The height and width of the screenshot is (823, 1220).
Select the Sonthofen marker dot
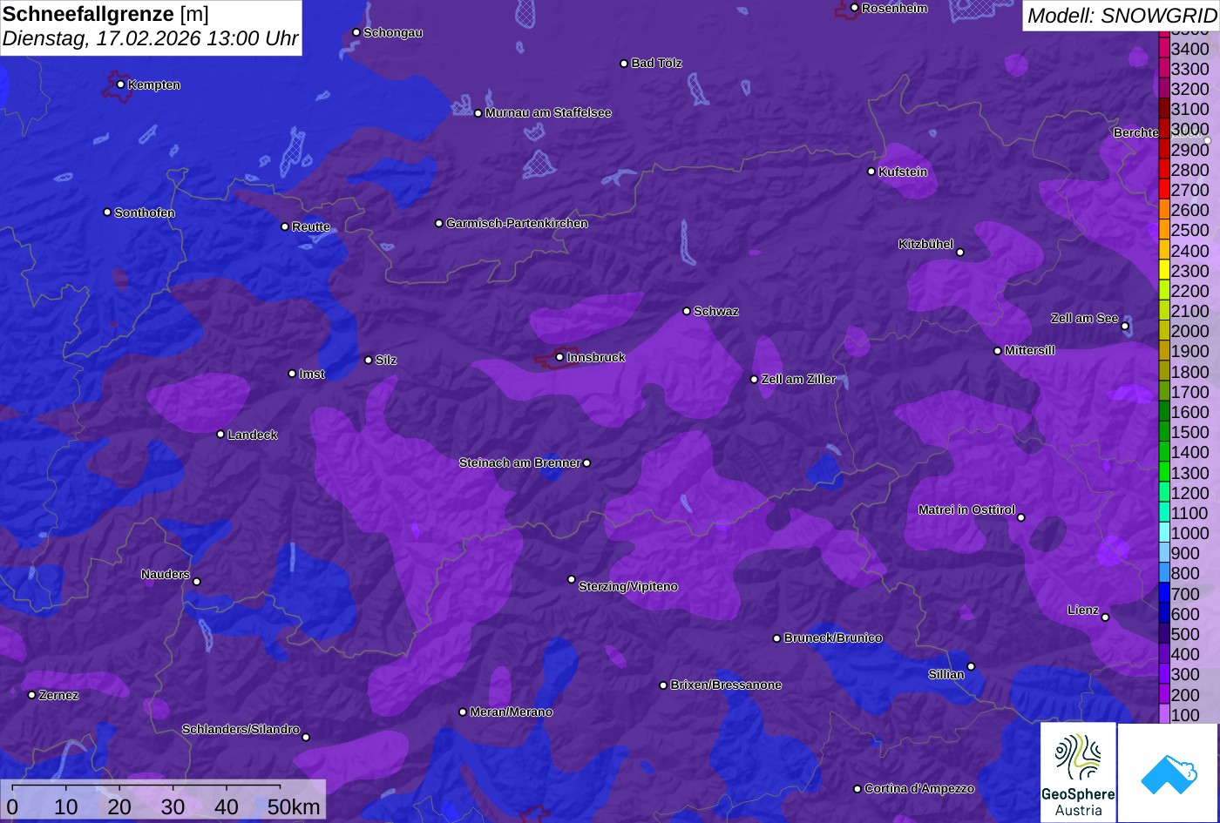point(107,212)
